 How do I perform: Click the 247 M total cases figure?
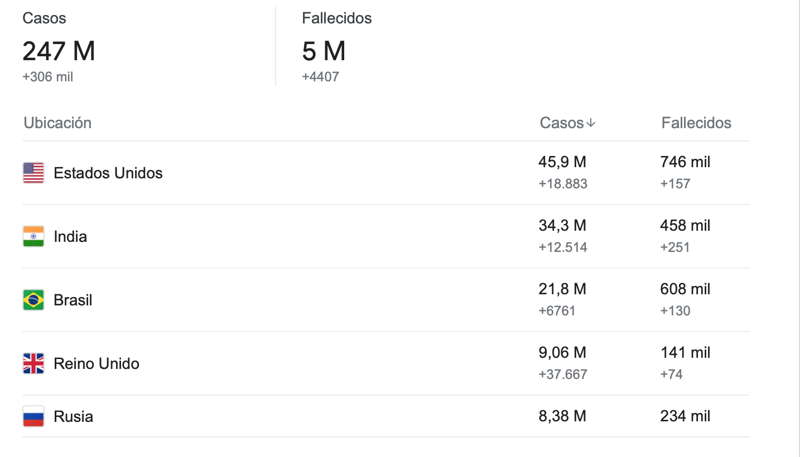[x=59, y=51]
